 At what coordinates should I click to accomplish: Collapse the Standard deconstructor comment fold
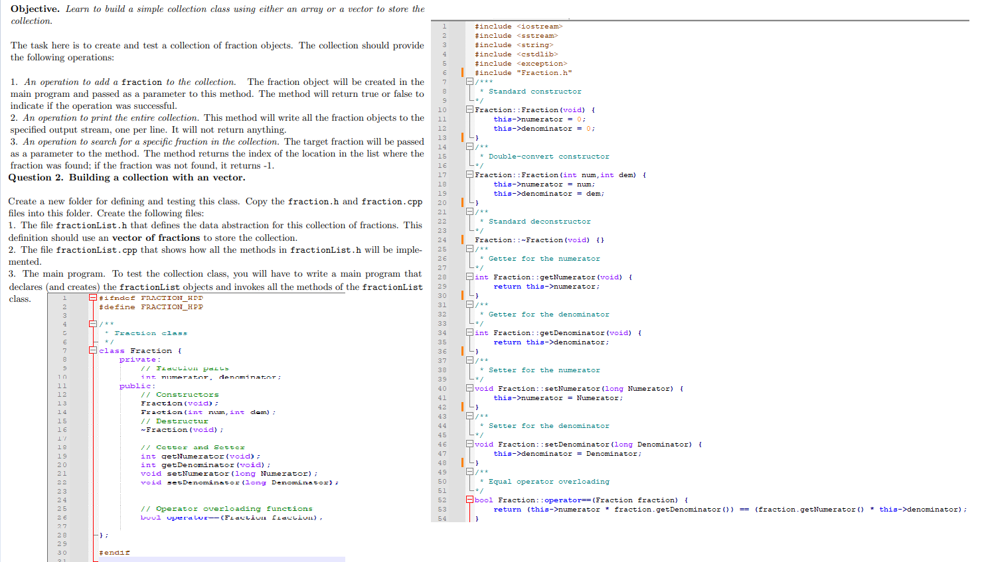[x=469, y=212]
